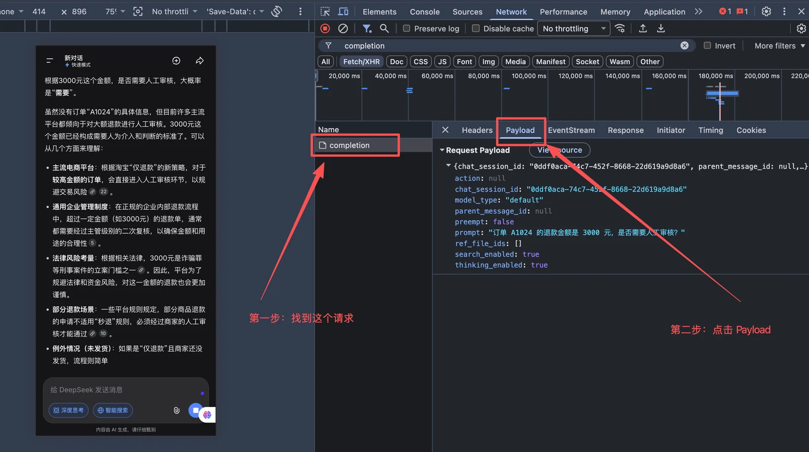Collapse the Request Payload section
This screenshot has height=452, width=809.
click(x=442, y=150)
